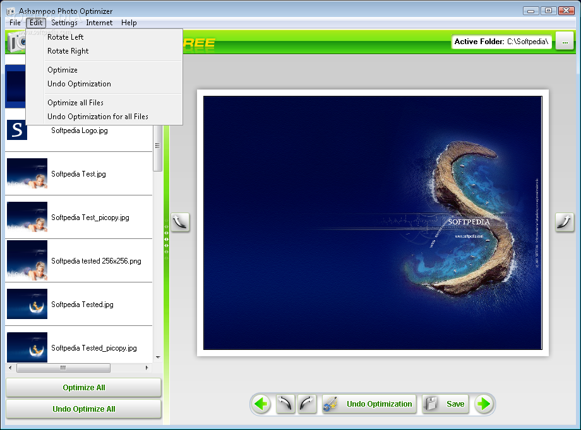This screenshot has width=581, height=430.
Task: Select Softpedia tested 256x256.png thumbnail
Action: coord(27,260)
